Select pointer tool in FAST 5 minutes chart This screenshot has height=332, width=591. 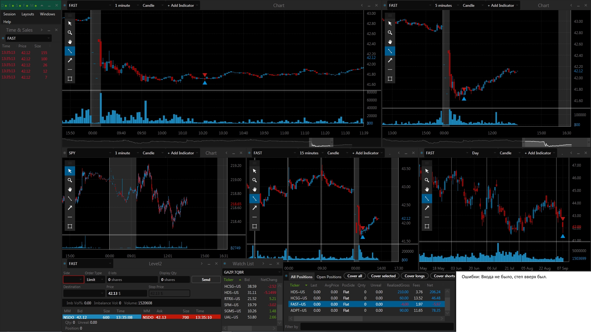click(x=390, y=23)
